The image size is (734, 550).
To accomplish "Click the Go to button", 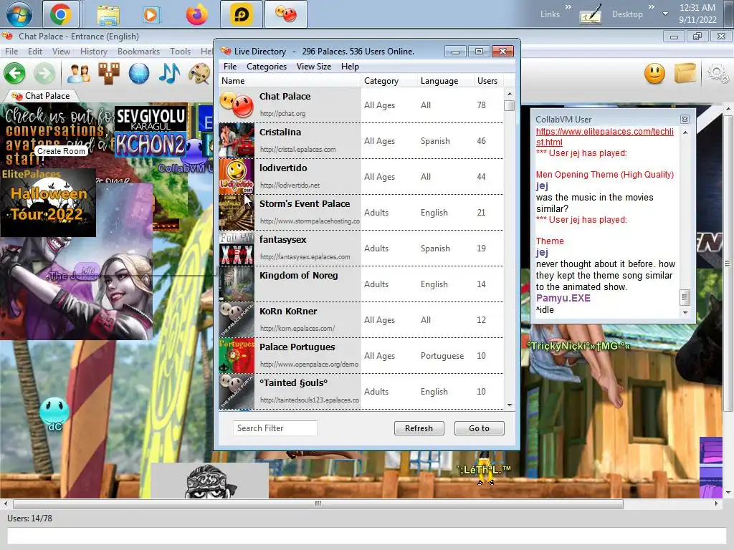I will click(479, 428).
